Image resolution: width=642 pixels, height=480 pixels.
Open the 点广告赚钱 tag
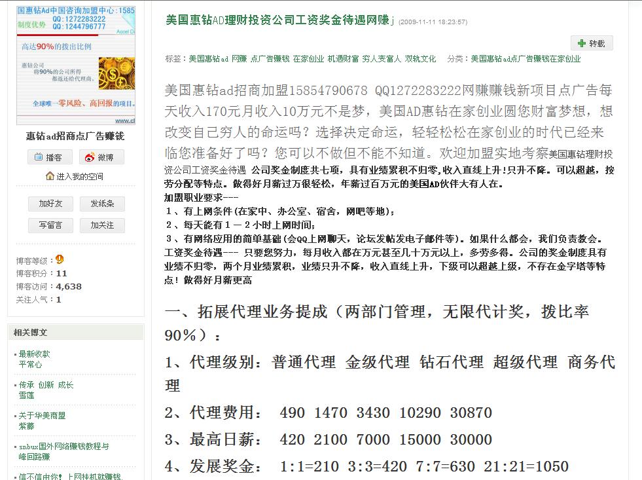pos(270,59)
